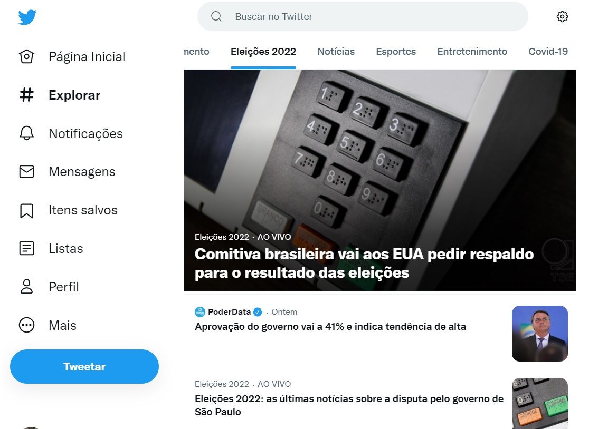Click the Twitter bird logo
Screen dimensions: 608x429
[27, 17]
